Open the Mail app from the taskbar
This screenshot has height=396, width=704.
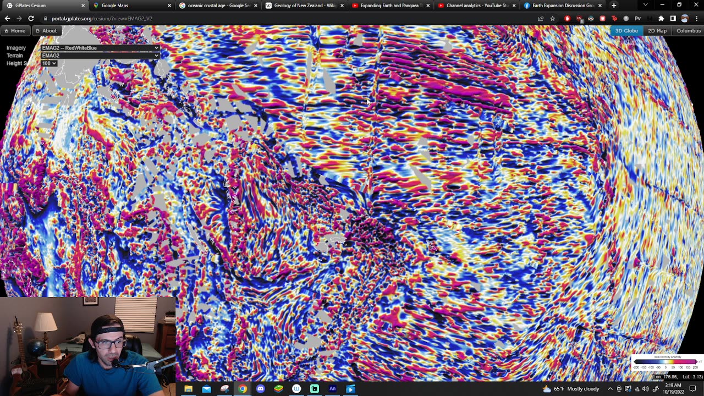(206, 389)
